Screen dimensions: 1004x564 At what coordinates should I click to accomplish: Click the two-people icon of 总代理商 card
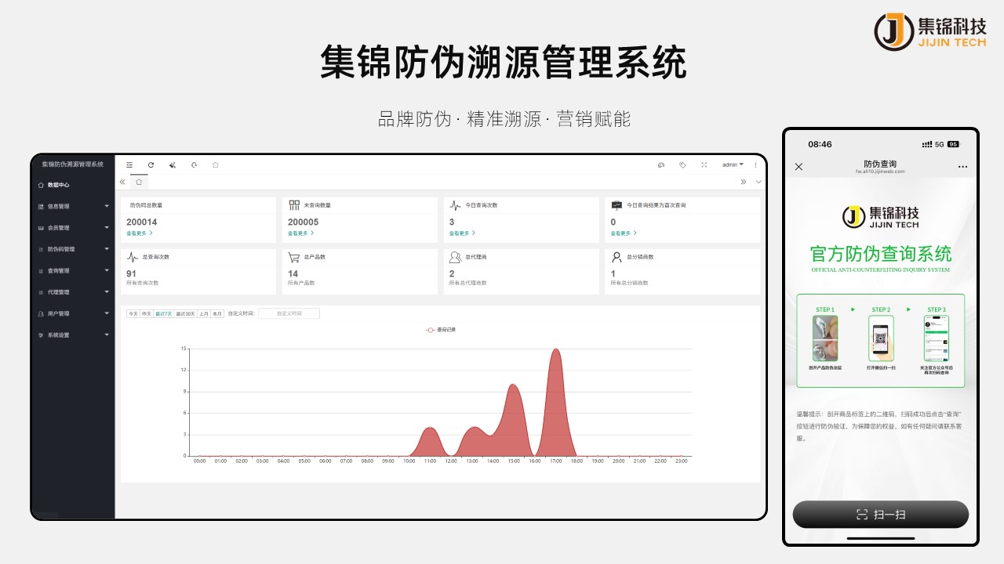(x=456, y=257)
